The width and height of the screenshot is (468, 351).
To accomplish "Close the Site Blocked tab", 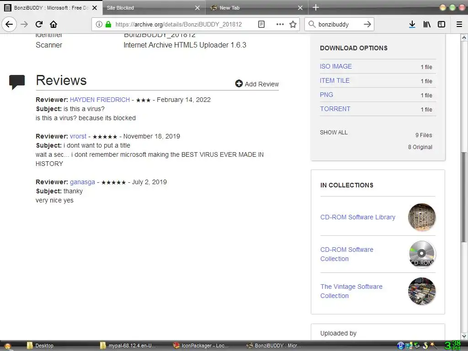I will 197,8.
